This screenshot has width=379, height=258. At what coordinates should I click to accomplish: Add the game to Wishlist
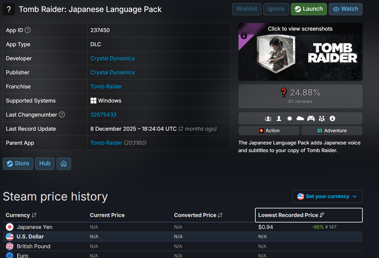click(247, 9)
